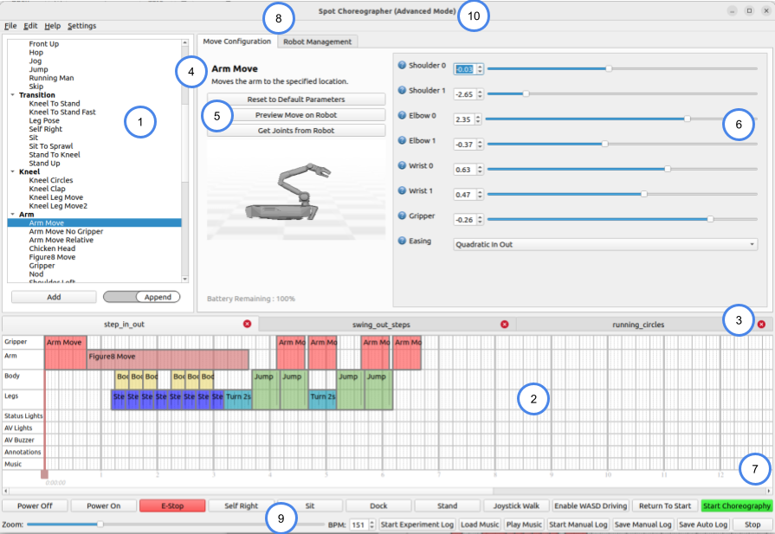The image size is (775, 534).
Task: Click Preview Move on Robot button
Action: coord(296,115)
